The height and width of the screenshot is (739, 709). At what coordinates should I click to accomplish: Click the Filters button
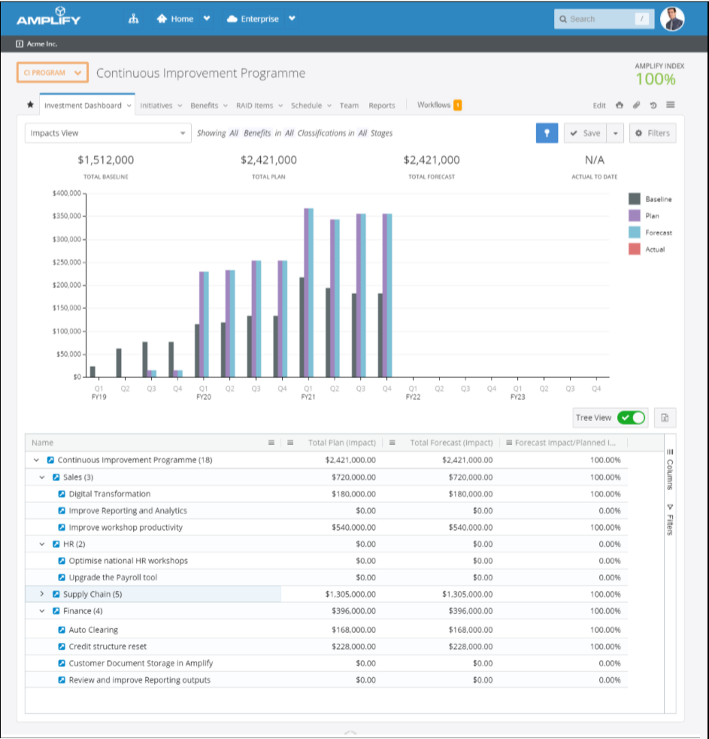click(x=652, y=133)
